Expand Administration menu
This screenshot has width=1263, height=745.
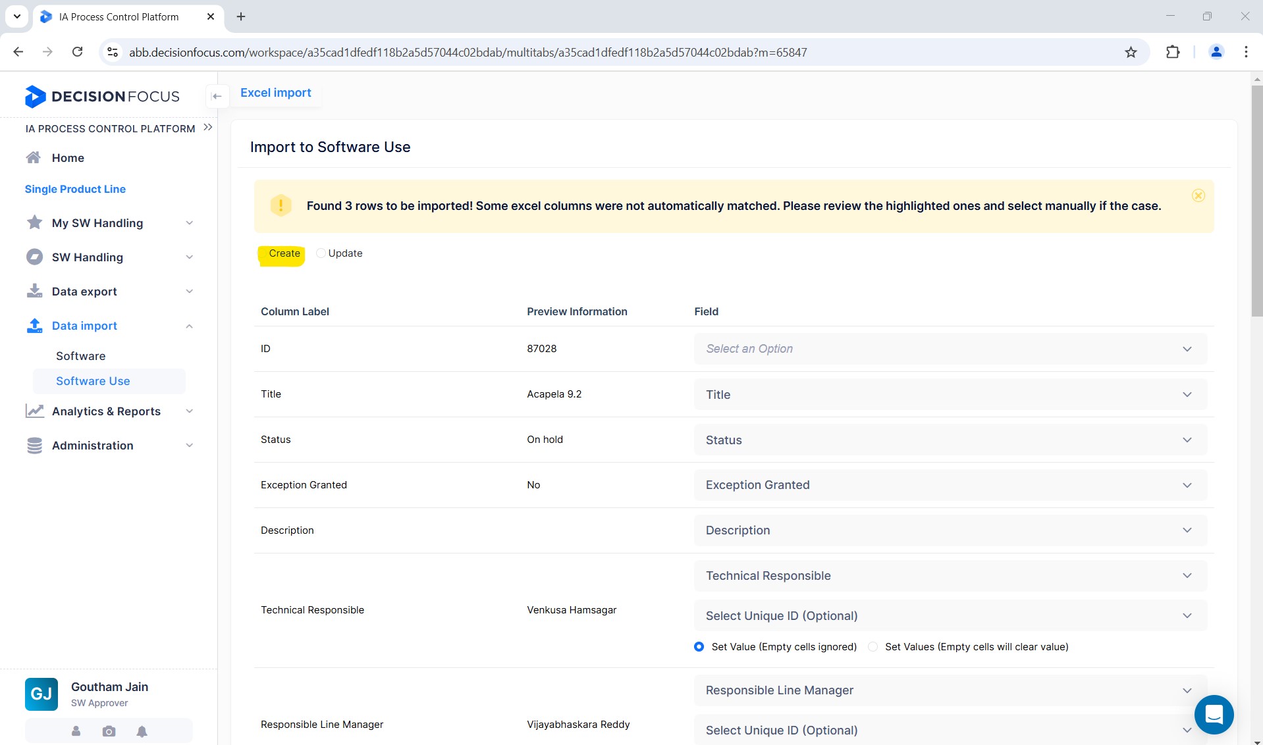tap(189, 446)
